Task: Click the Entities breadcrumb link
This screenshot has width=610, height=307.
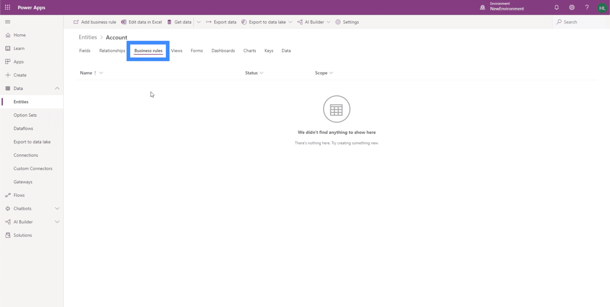Action: coord(88,37)
